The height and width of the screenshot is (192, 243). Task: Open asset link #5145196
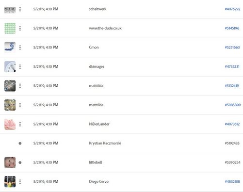pyautogui.click(x=232, y=28)
